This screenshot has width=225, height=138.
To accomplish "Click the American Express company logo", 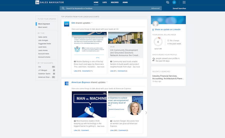I will pos(66,83).
